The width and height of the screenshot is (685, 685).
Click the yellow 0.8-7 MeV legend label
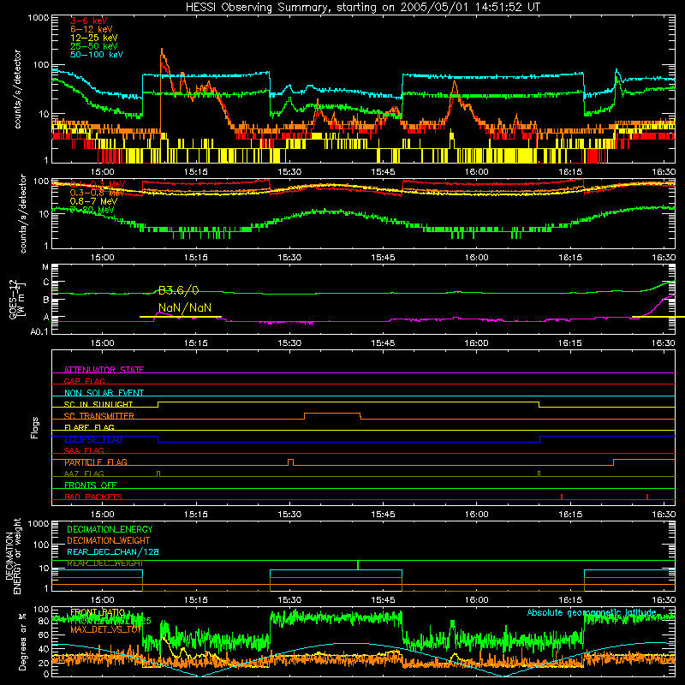point(93,201)
